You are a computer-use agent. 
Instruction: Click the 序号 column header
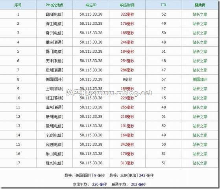pos(18,5)
